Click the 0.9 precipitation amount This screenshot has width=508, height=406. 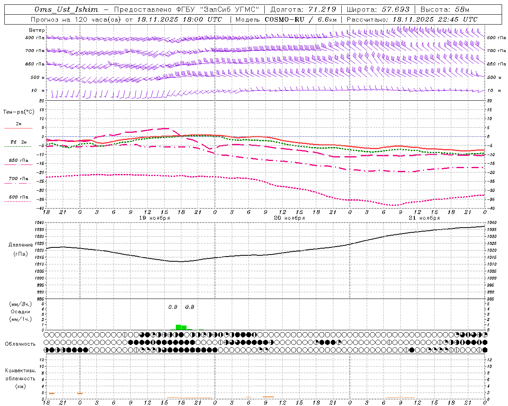pyautogui.click(x=173, y=307)
